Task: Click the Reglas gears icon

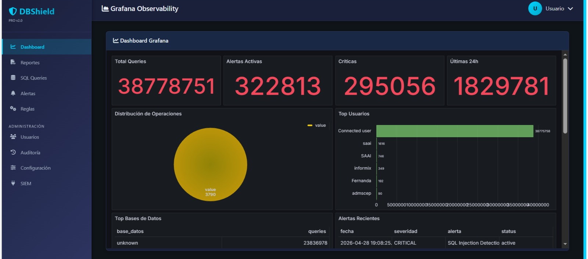Action: point(13,108)
